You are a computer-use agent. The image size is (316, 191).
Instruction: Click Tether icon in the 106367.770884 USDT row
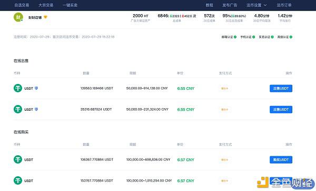pyautogui.click(x=18, y=160)
